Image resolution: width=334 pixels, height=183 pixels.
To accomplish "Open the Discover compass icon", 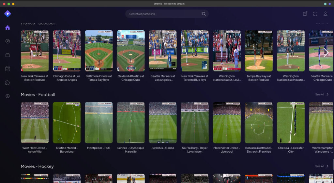I will 8,41.
